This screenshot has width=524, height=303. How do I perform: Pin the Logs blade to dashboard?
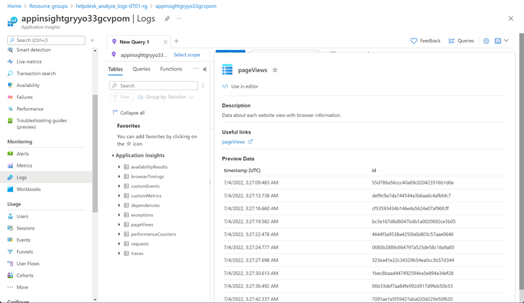(167, 19)
